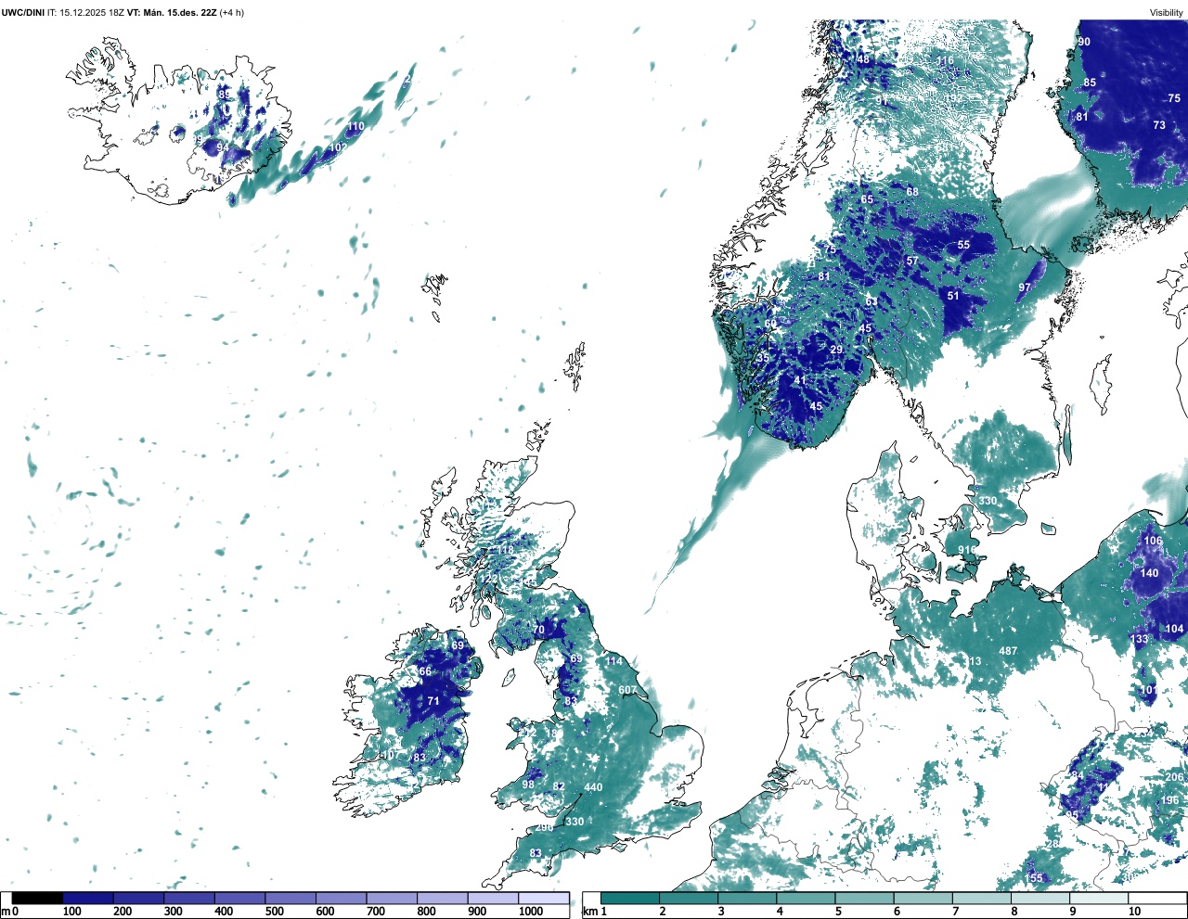Click the 7–8 km pale teal legend swatch
Viewport: 1188px width, 919px height.
pyautogui.click(x=982, y=898)
